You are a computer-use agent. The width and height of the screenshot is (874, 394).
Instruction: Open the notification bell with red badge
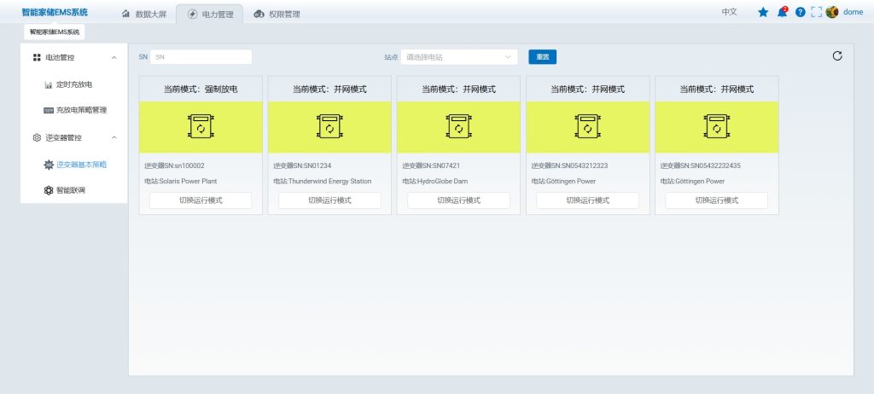point(782,12)
